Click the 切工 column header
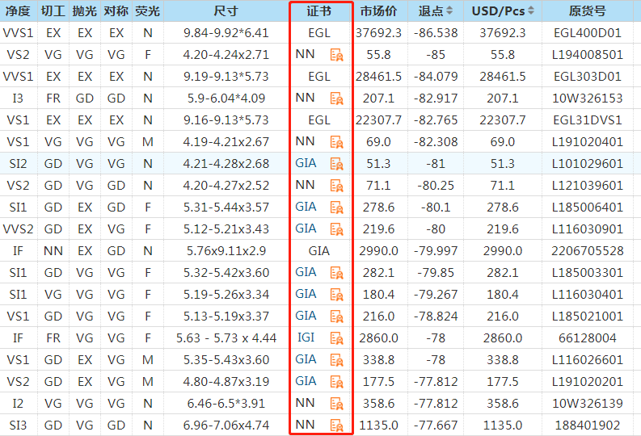The height and width of the screenshot is (436, 641). pos(53,11)
